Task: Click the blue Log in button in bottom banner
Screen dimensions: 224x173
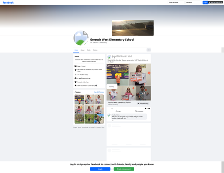Action: pos(100,169)
